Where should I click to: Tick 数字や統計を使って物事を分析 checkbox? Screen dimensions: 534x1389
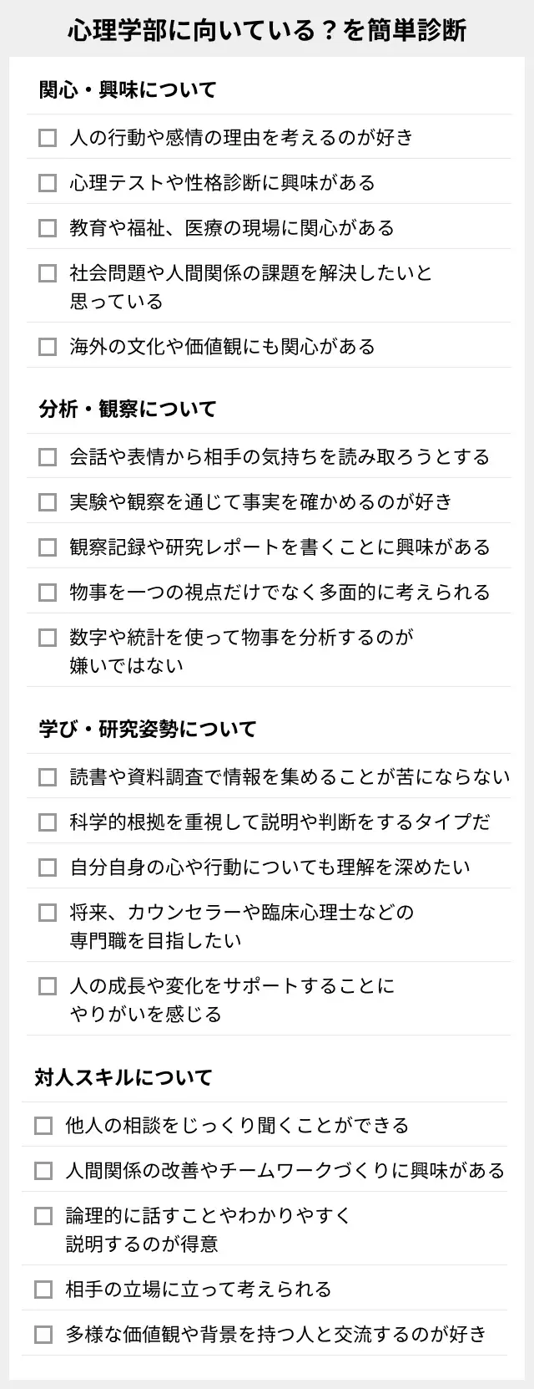point(48,638)
